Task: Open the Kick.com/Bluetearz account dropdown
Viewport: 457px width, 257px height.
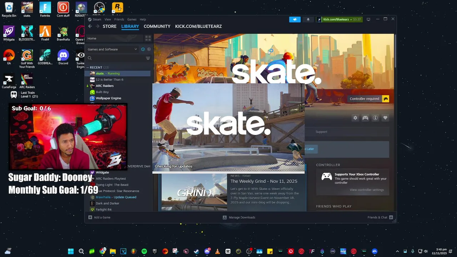Action: 340,19
